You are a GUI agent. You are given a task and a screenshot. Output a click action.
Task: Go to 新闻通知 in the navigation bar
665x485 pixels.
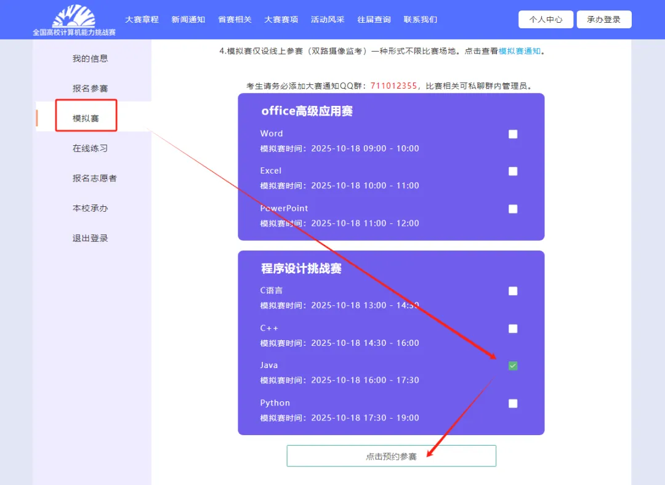[x=188, y=20]
